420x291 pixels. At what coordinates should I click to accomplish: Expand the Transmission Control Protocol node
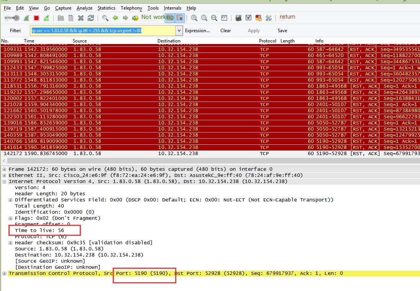point(4,273)
